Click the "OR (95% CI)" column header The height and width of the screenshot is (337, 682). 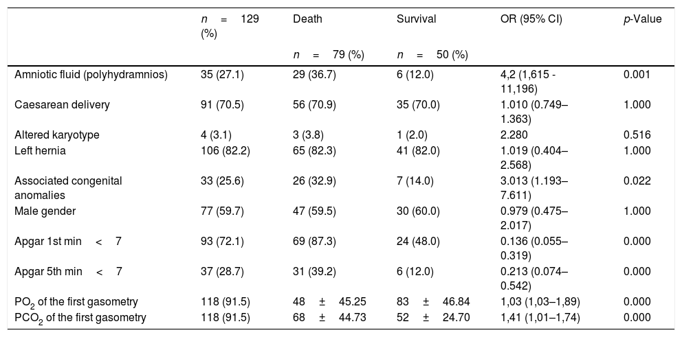pos(531,19)
